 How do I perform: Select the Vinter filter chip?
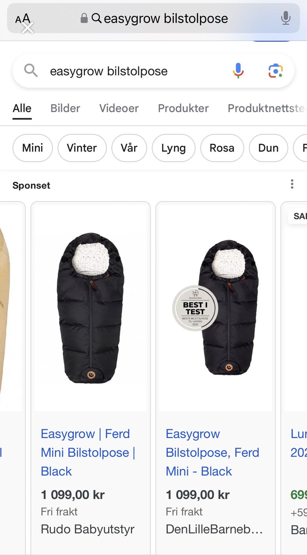pos(82,148)
